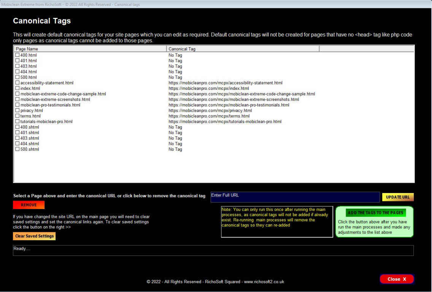Select accessibility-statement.html canonical URL
The height and width of the screenshot is (292, 432).
pyautogui.click(x=226, y=83)
